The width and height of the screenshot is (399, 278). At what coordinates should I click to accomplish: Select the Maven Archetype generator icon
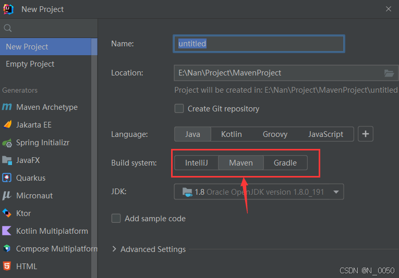pyautogui.click(x=7, y=107)
